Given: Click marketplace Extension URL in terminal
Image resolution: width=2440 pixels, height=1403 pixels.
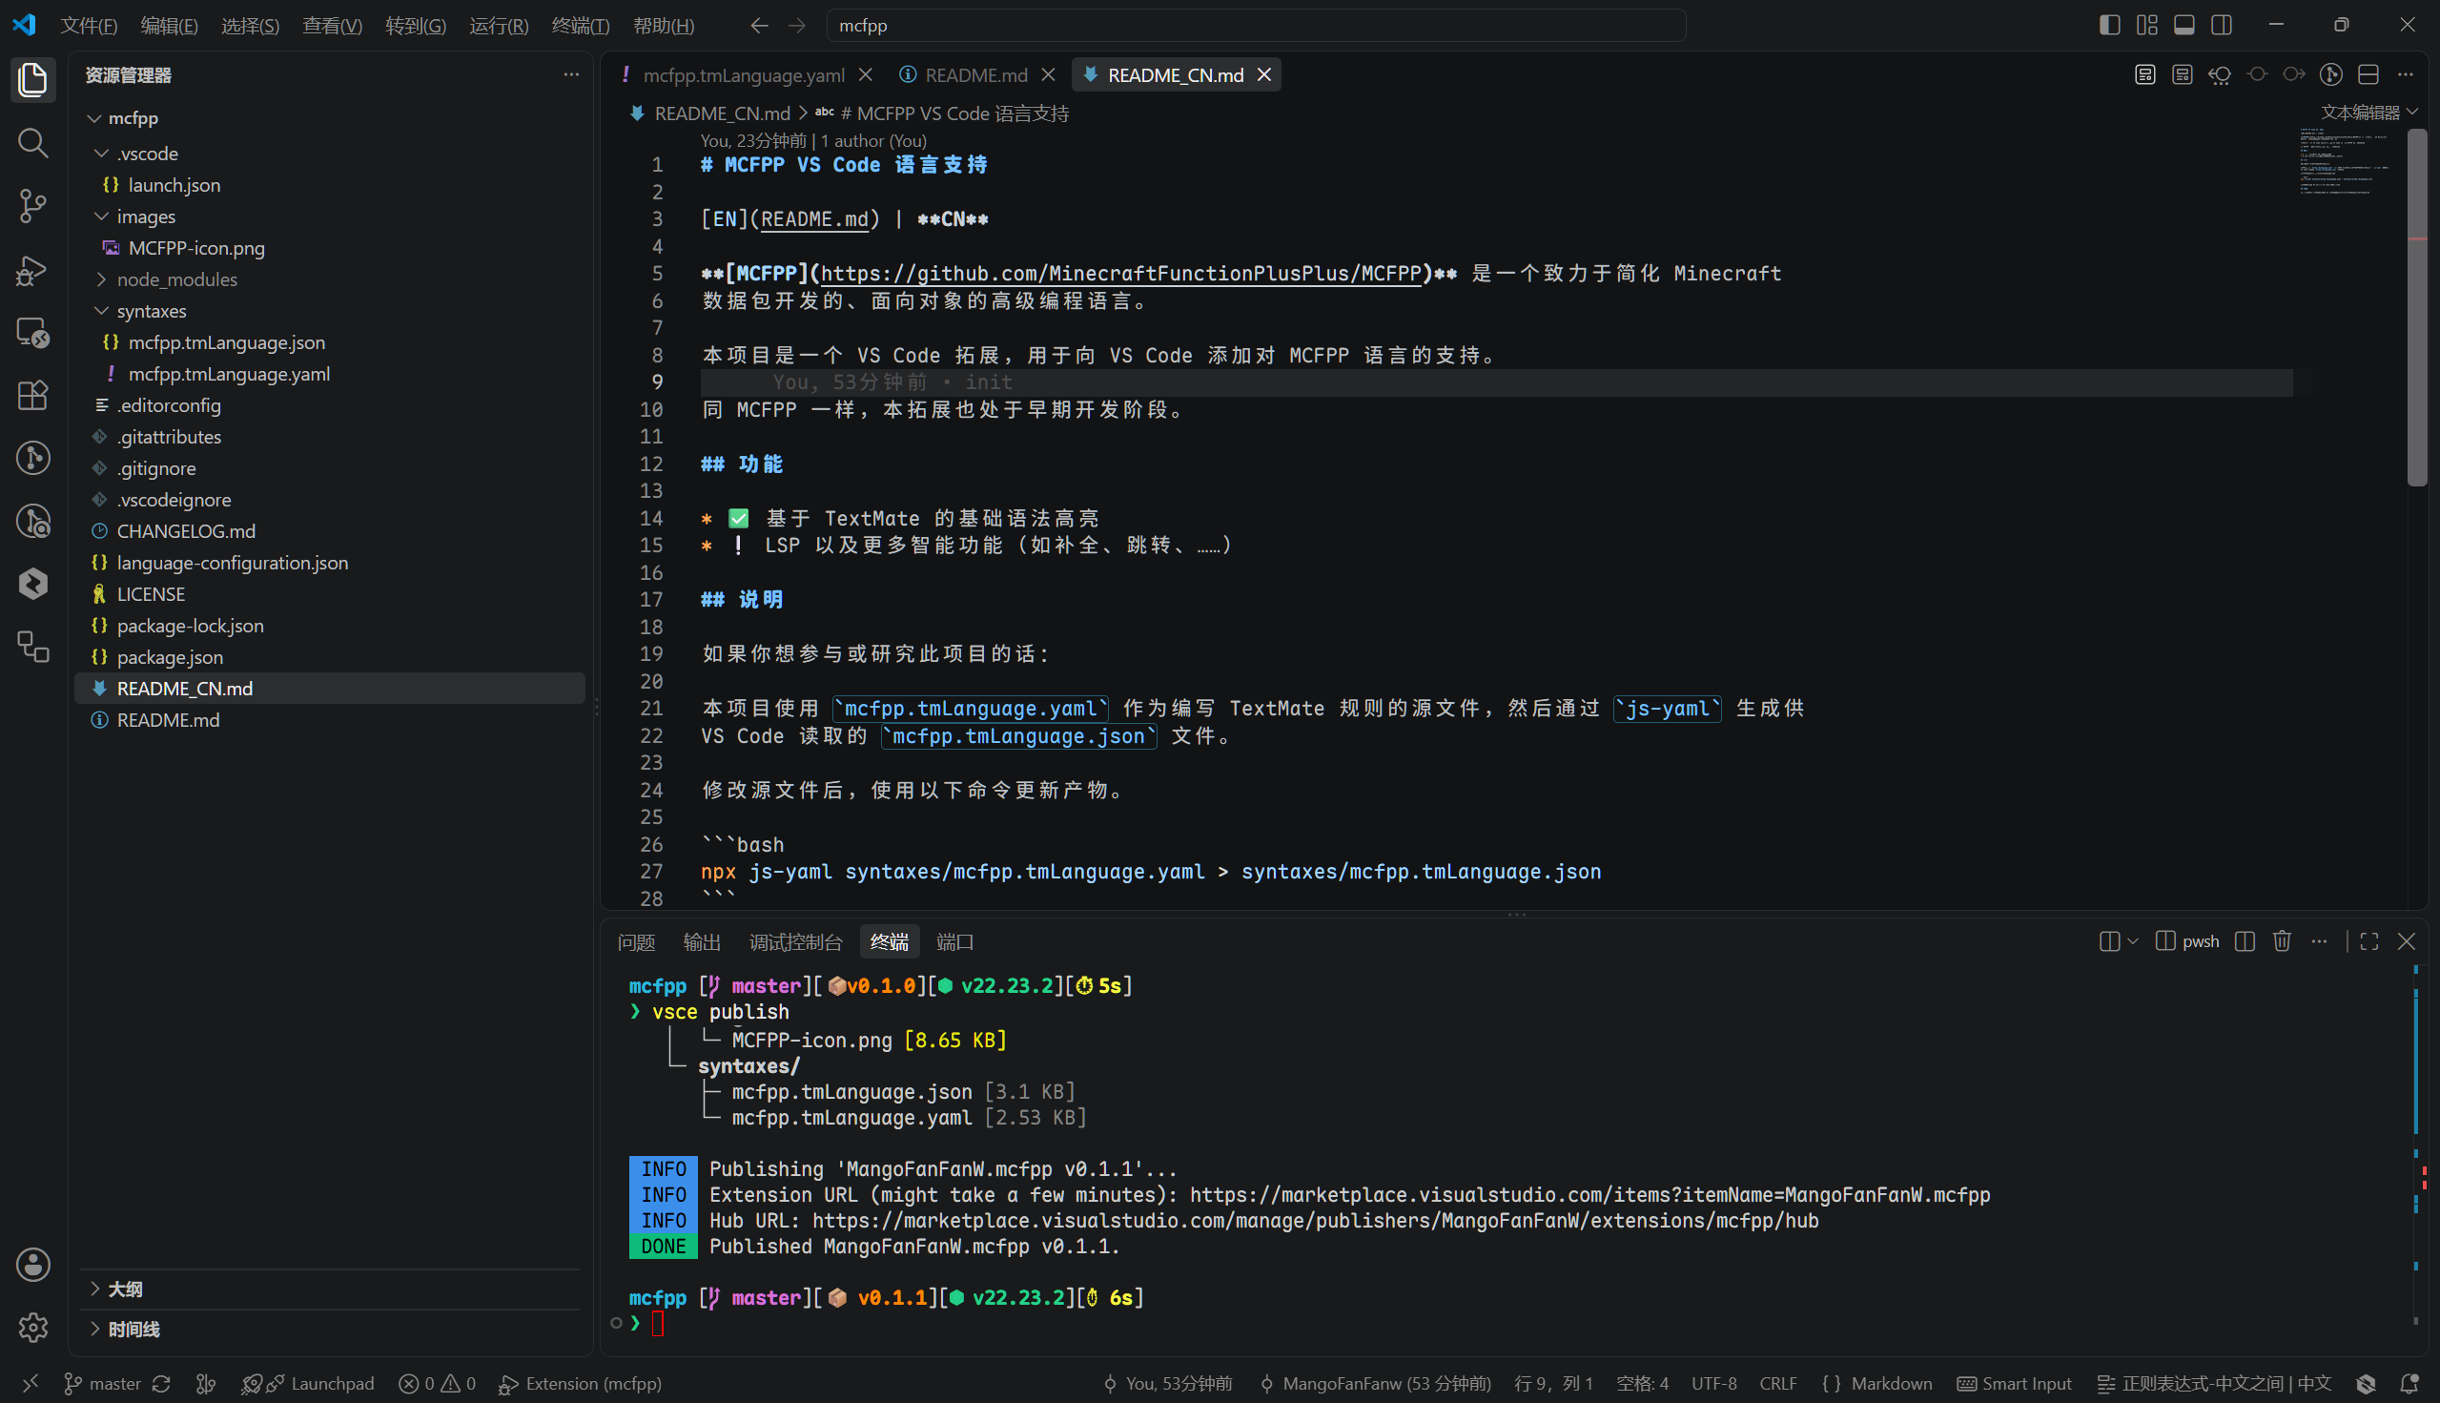Looking at the screenshot, I should [x=1589, y=1195].
